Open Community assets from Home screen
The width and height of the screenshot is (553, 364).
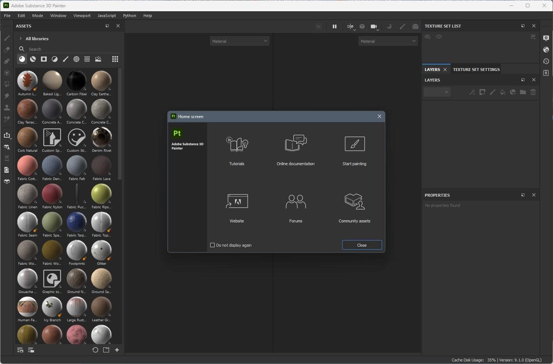(355, 201)
